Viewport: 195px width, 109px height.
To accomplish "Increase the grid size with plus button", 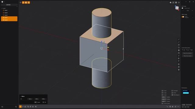I will [192, 11].
